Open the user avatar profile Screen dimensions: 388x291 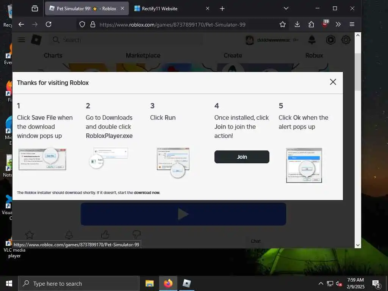click(x=249, y=40)
